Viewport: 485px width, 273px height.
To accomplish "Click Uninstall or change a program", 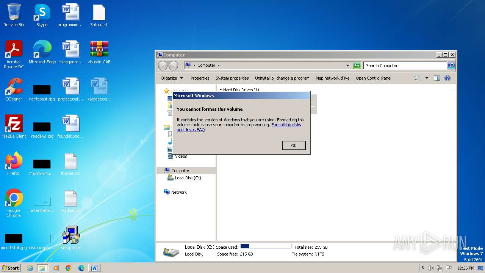I will click(282, 78).
